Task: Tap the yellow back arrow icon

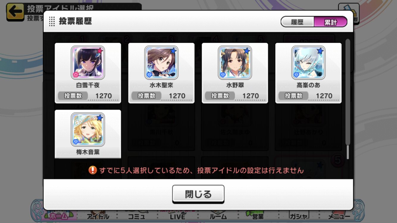Action: tap(15, 11)
